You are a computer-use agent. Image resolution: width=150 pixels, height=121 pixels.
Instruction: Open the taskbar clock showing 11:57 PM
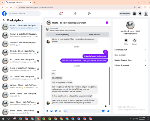coord(142,119)
